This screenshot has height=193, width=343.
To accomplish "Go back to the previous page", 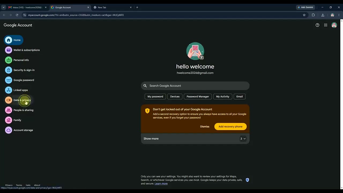I will click(4, 15).
